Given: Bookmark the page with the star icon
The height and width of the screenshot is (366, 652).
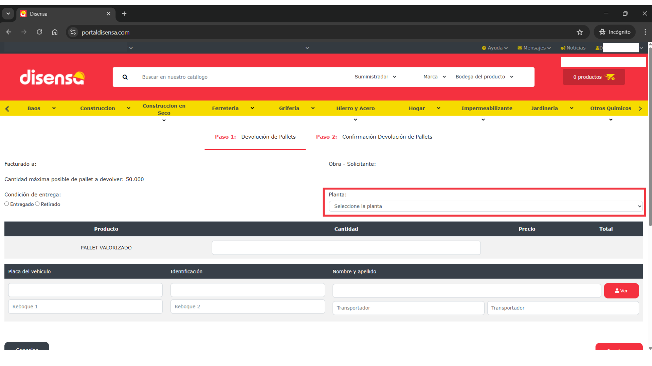Looking at the screenshot, I should click(x=579, y=32).
